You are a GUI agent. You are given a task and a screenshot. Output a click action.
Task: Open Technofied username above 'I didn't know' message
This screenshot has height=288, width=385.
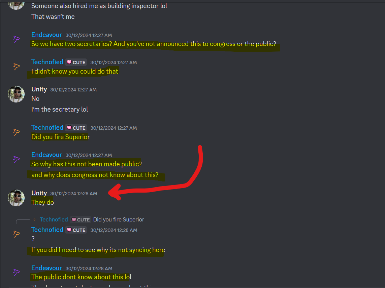point(47,62)
